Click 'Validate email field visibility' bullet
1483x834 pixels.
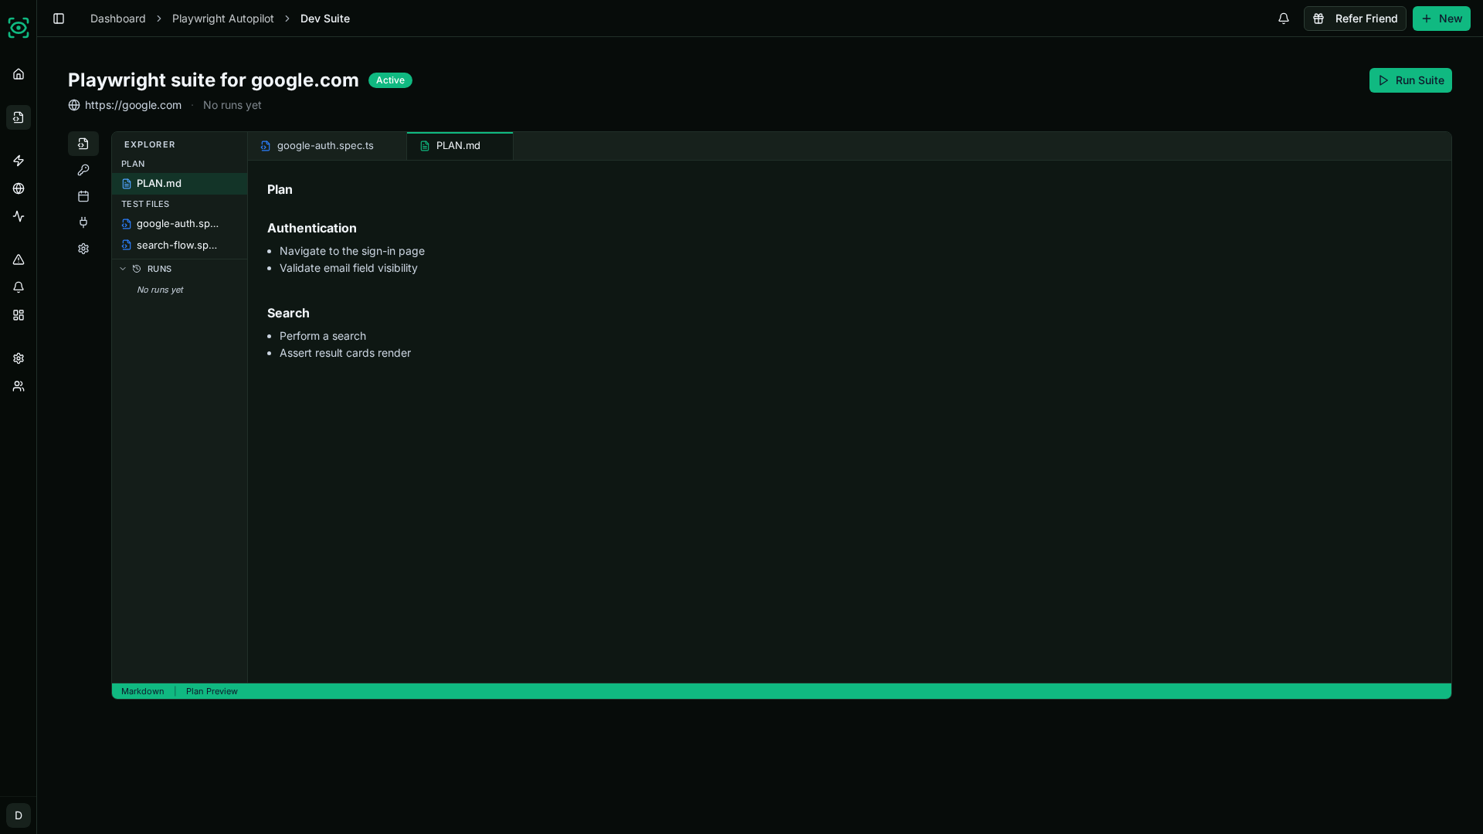348,268
